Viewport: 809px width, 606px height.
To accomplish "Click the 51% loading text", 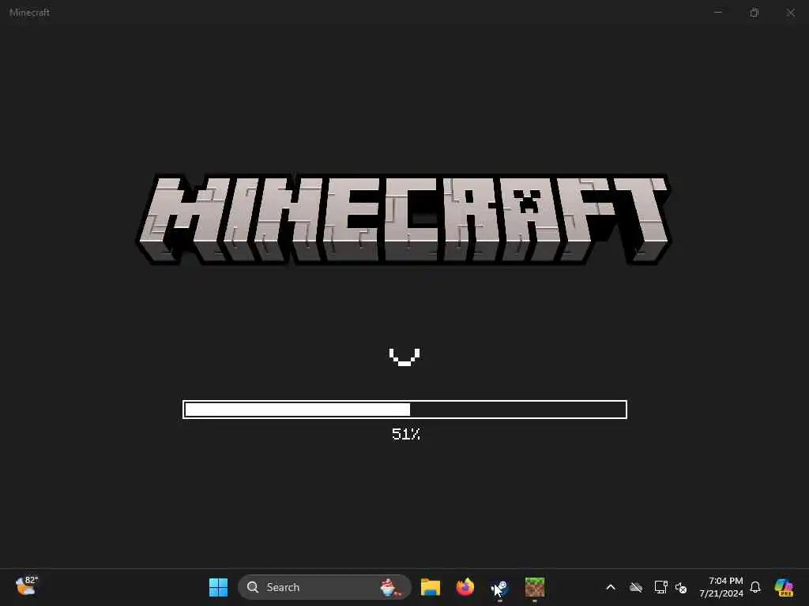I will [405, 434].
